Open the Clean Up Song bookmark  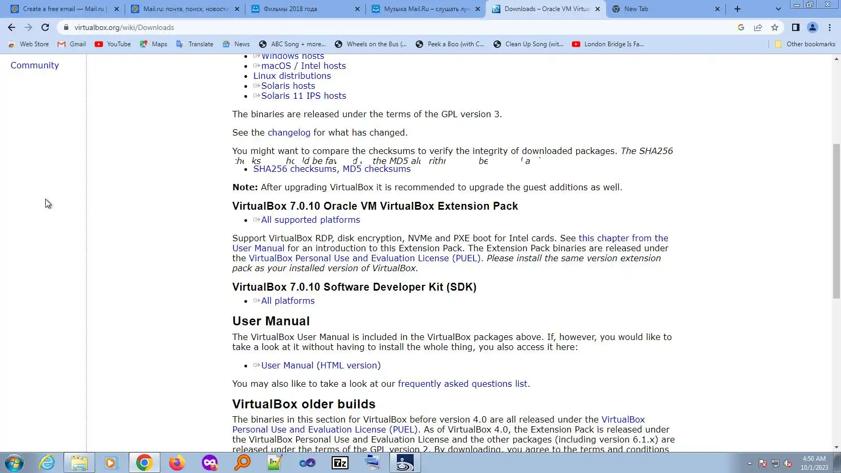(x=528, y=44)
